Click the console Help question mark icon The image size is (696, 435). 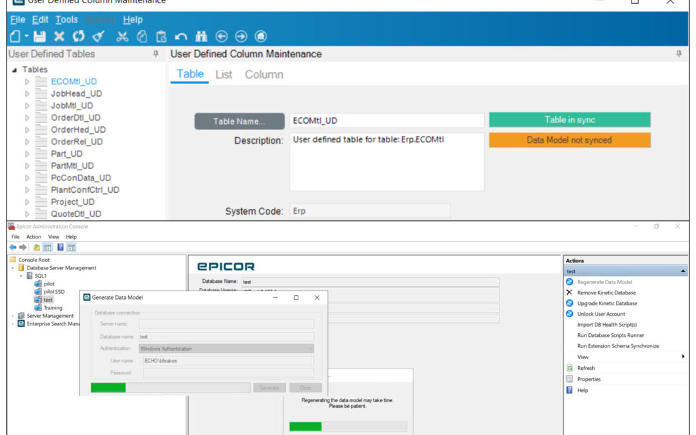click(60, 247)
